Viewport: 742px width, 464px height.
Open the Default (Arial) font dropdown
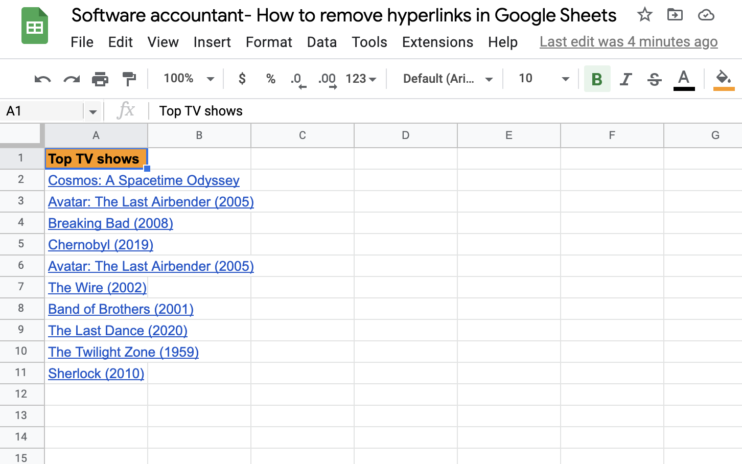pos(448,79)
